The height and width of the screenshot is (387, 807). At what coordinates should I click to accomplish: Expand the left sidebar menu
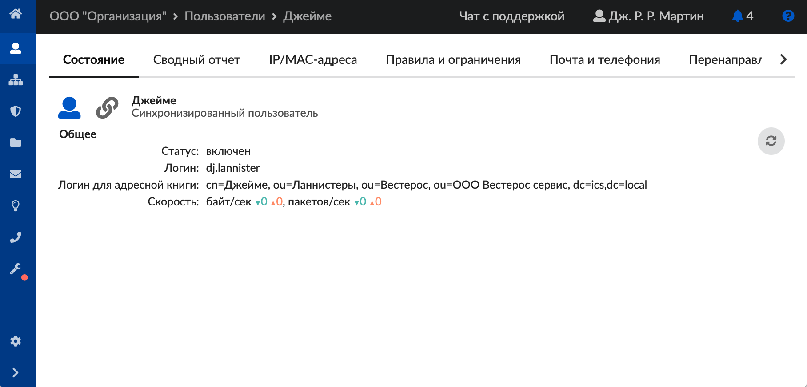[x=16, y=372]
